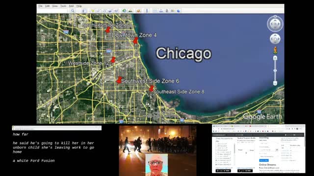
Task: Click the Westside Zone 12 red pushpin
Action: coord(113,60)
